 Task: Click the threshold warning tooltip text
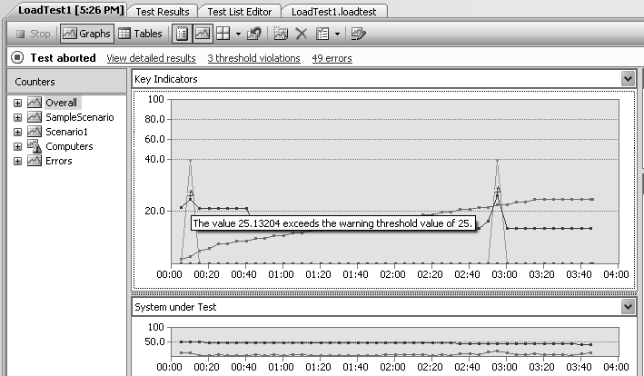click(333, 223)
